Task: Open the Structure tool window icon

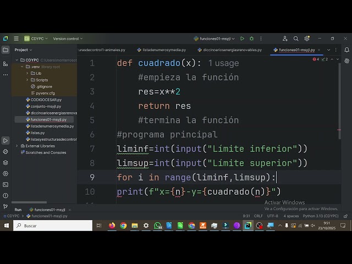Action: (5, 64)
